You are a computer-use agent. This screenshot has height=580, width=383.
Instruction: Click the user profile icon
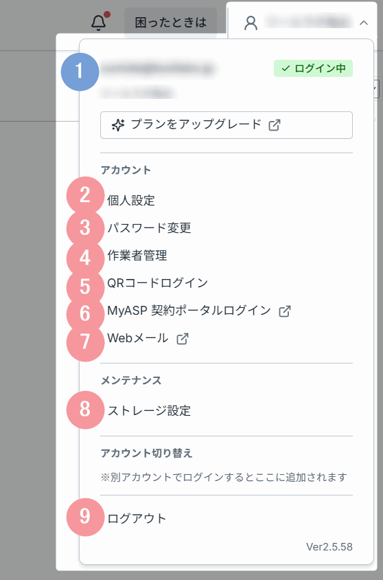pyautogui.click(x=251, y=23)
